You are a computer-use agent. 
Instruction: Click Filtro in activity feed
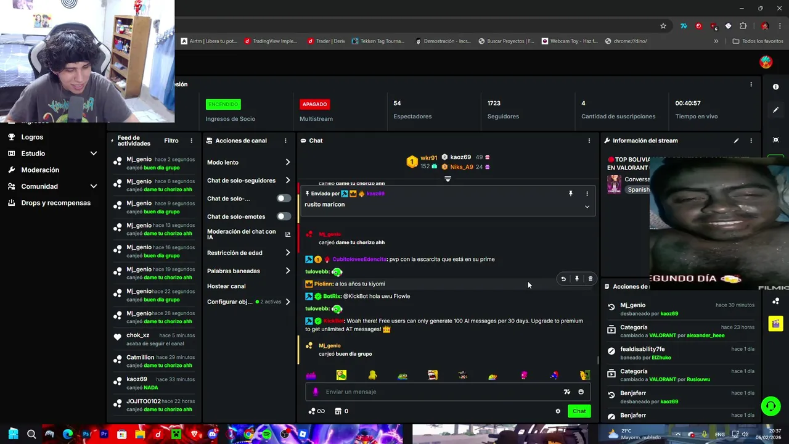pos(171,141)
